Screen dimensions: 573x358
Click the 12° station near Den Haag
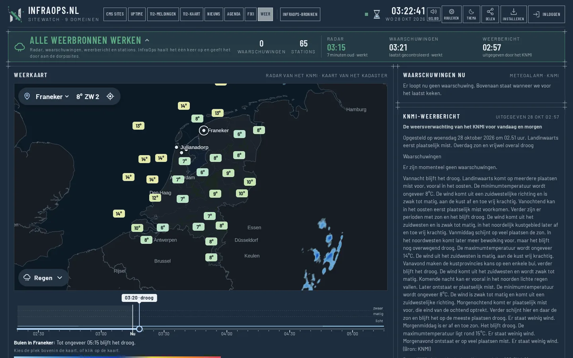155,198
